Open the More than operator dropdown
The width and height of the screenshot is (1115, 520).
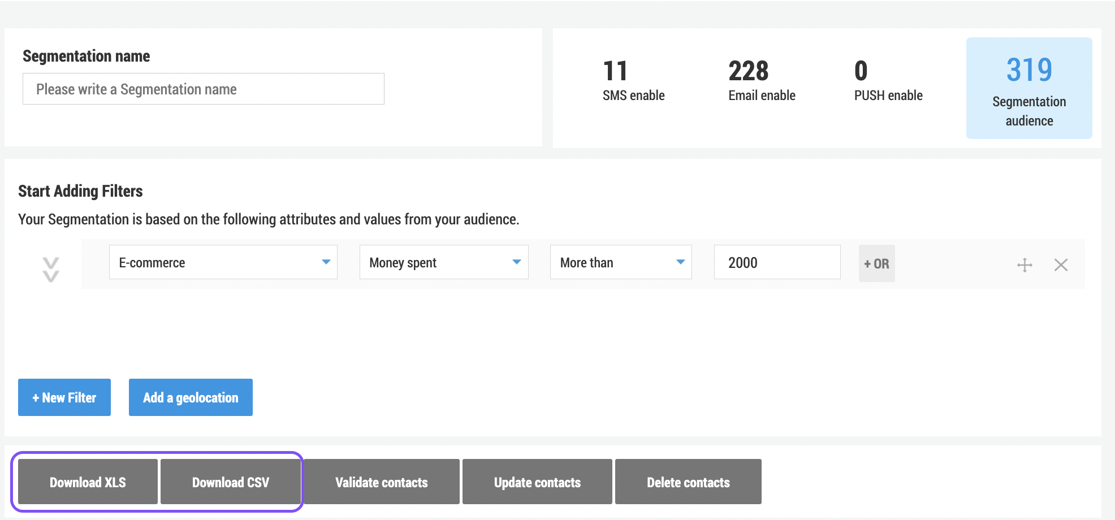[x=621, y=262]
